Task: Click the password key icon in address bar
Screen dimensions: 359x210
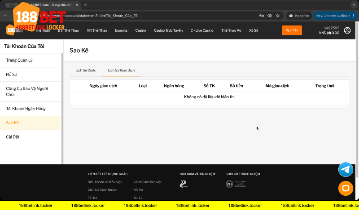Action: tap(261, 16)
